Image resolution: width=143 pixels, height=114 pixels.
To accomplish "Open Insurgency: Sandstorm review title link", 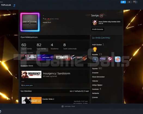I will (x=57, y=74).
